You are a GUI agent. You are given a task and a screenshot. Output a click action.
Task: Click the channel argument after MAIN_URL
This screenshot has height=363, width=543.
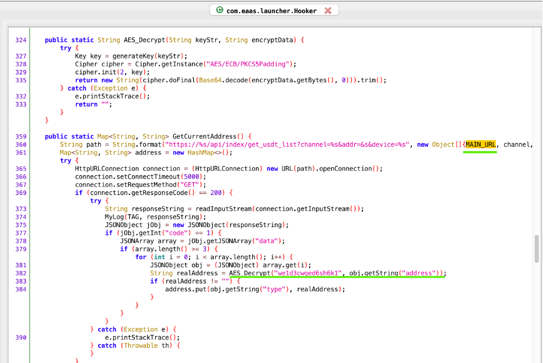[516, 144]
